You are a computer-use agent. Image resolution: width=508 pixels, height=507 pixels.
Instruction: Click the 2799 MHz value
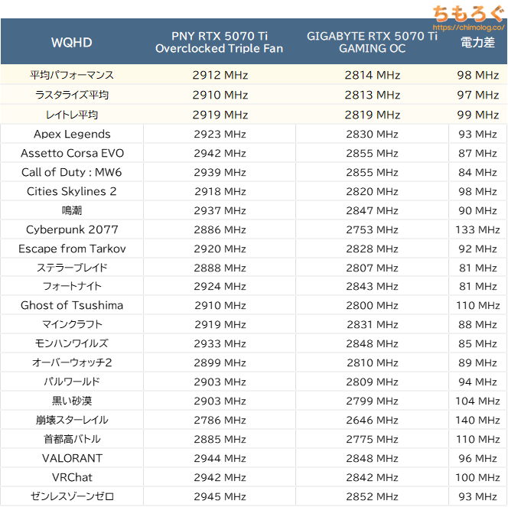coord(373,401)
